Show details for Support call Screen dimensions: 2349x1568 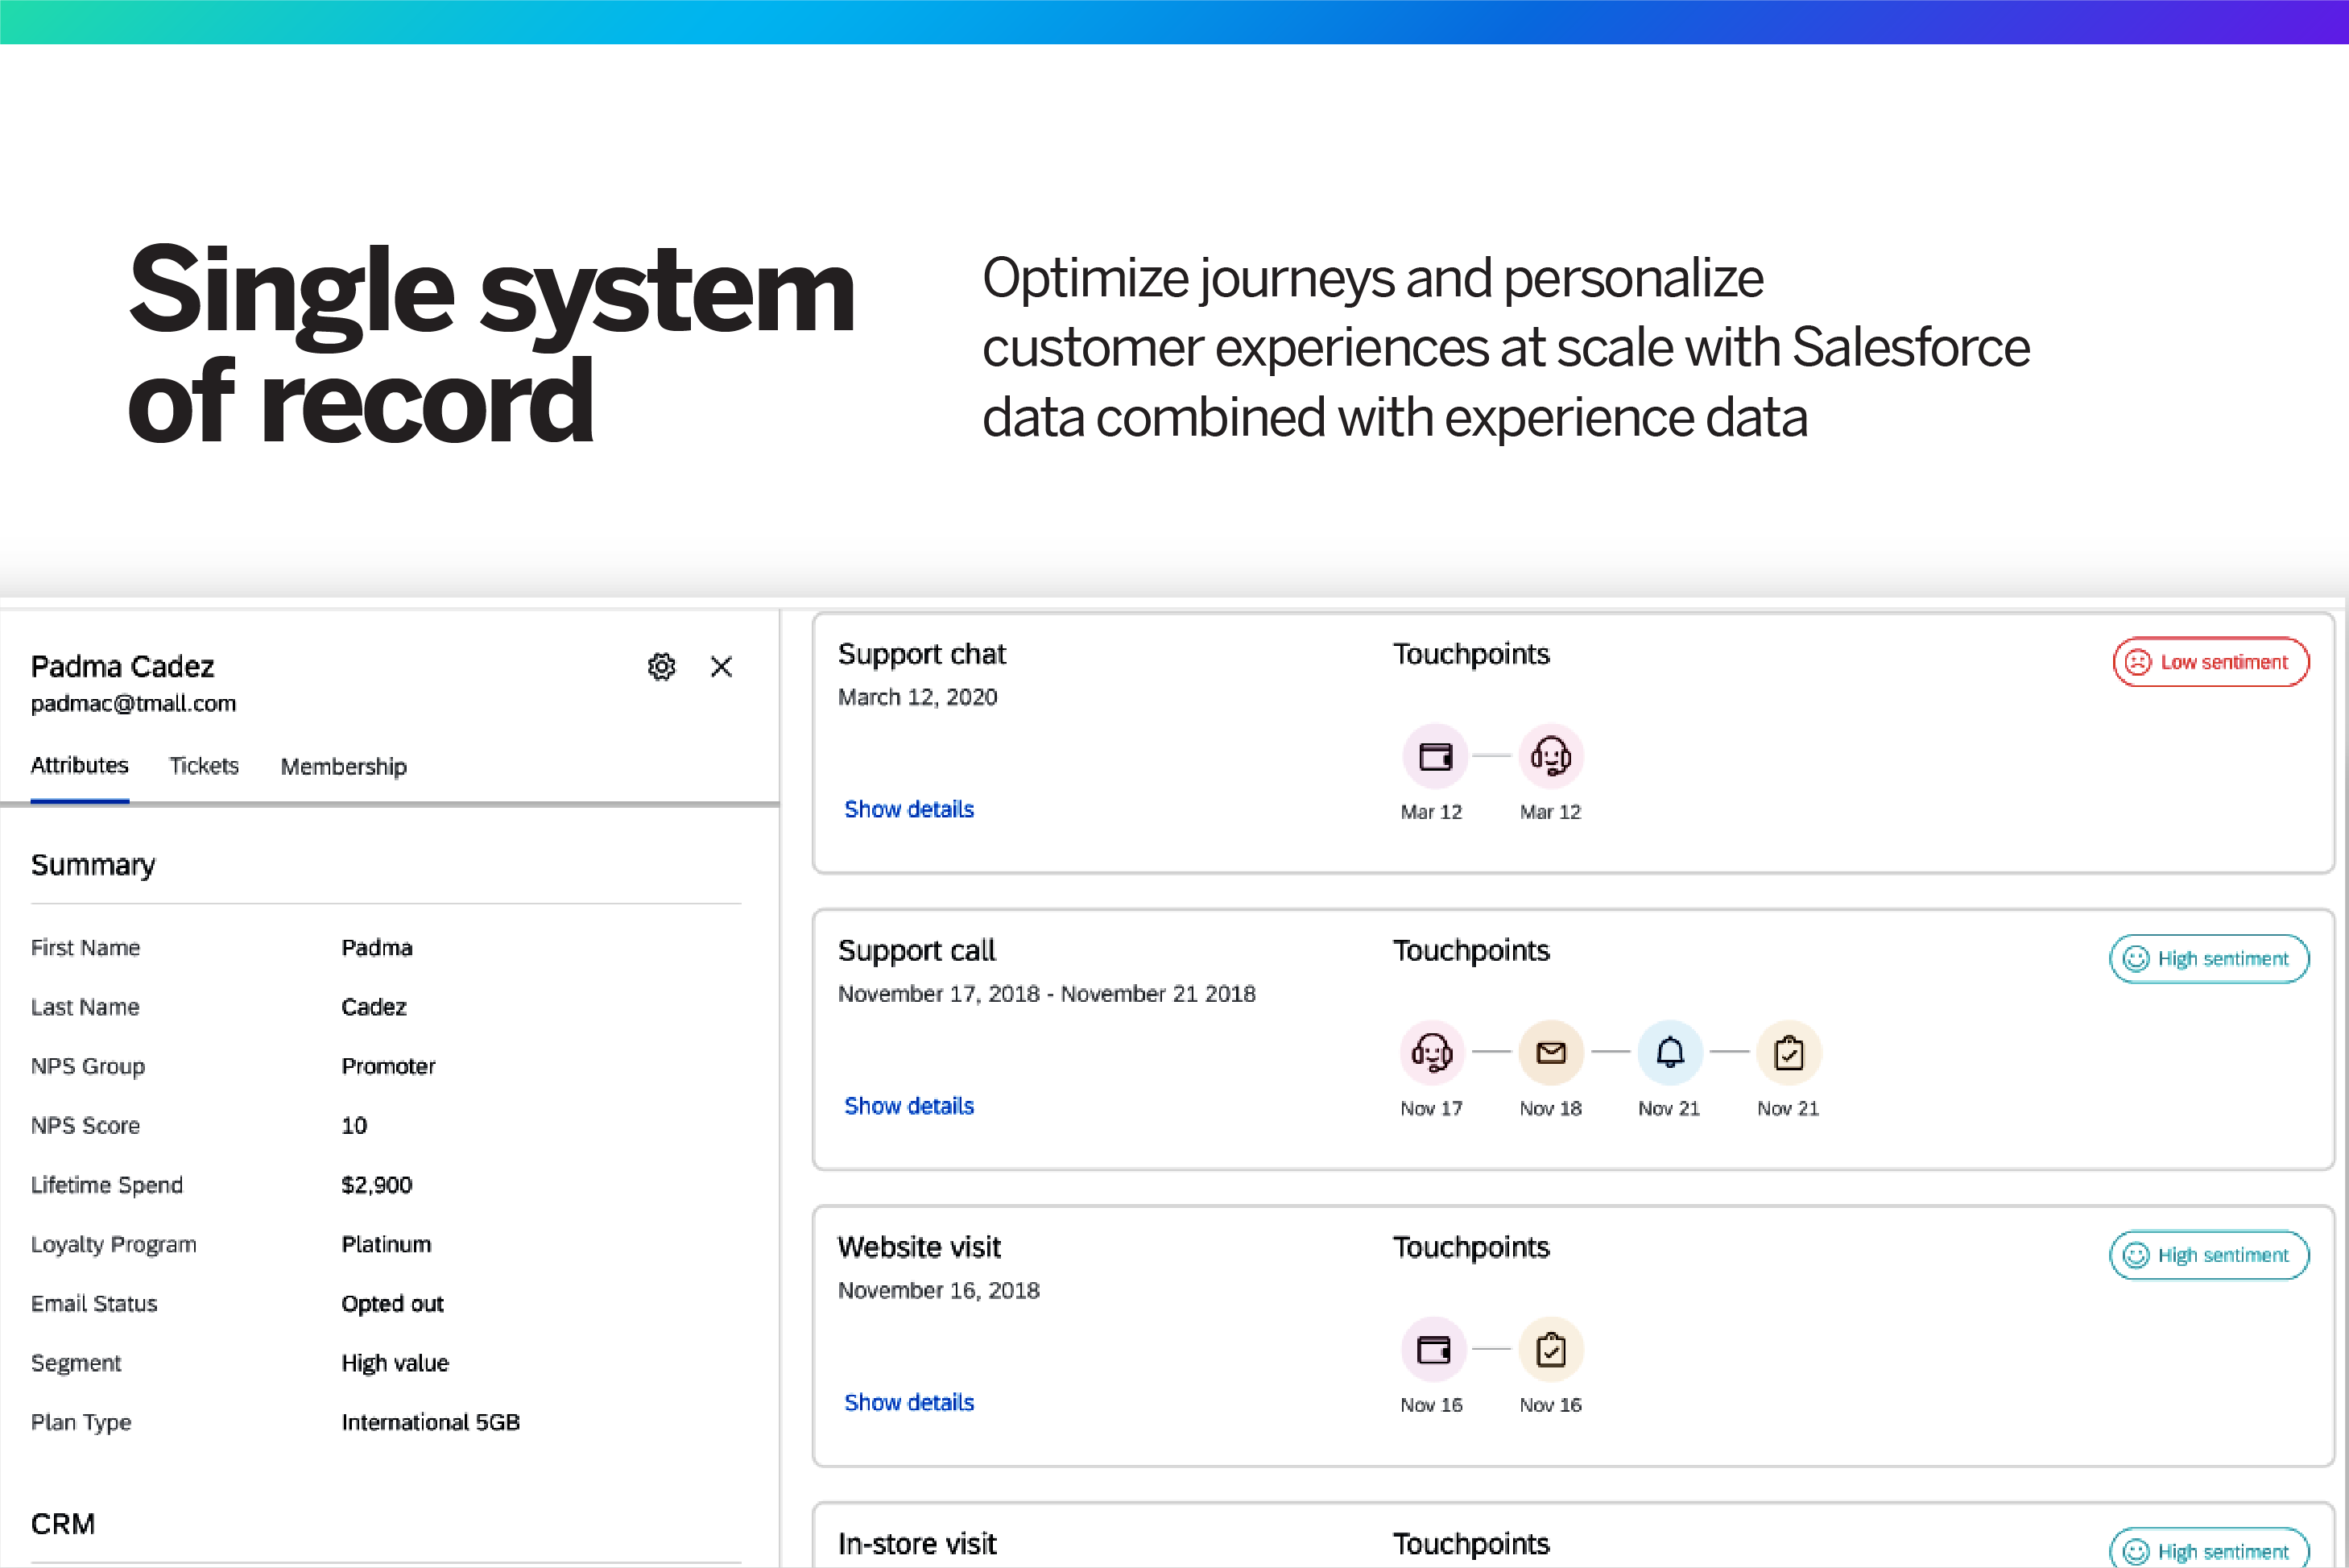pos(908,1106)
